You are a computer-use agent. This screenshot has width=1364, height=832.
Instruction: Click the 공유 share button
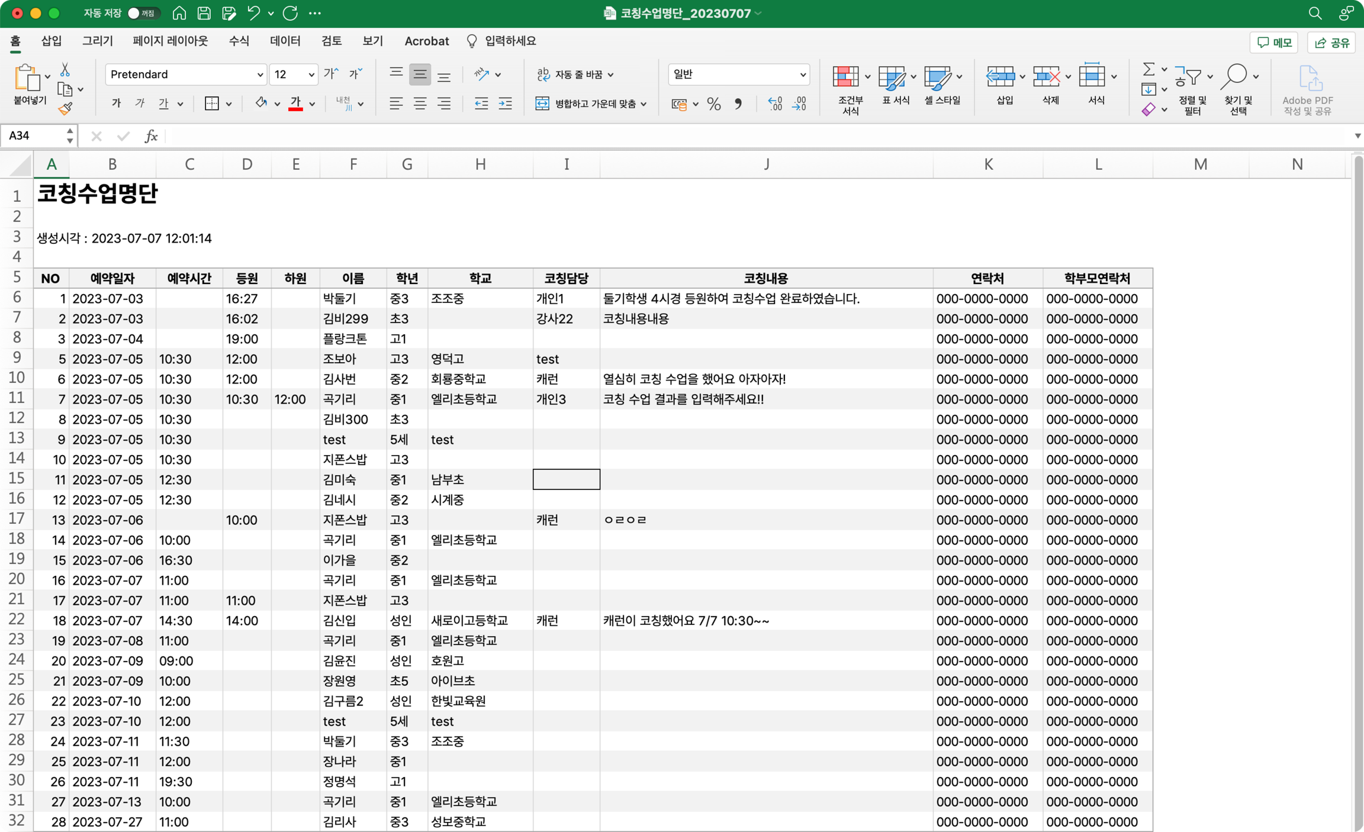[1332, 43]
